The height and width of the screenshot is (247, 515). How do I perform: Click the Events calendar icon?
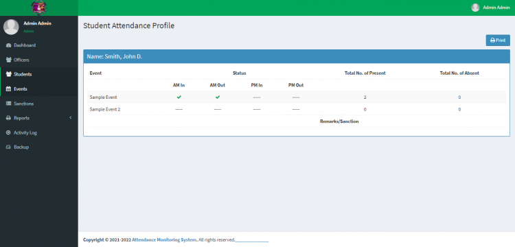pos(9,89)
